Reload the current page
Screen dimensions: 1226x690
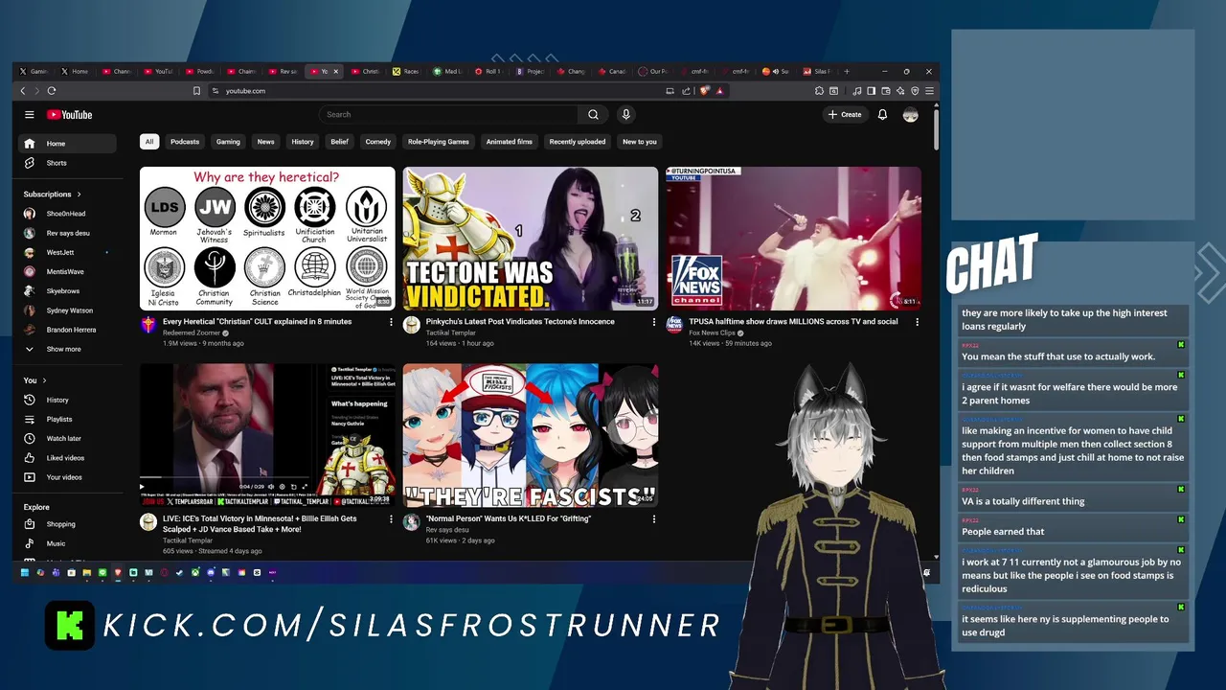52,91
